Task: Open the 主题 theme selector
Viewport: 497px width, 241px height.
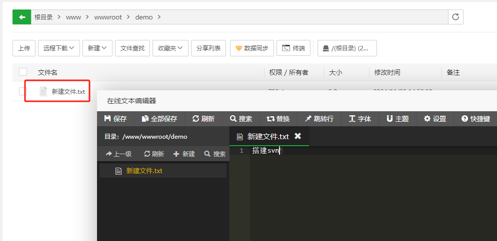Action: click(x=397, y=119)
